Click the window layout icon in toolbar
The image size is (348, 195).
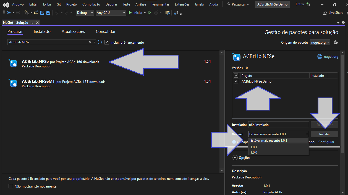tap(176, 13)
